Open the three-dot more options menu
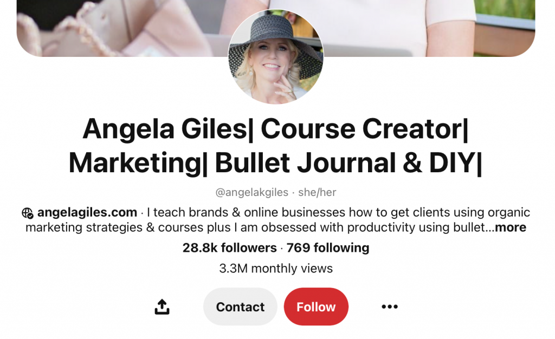 tap(390, 307)
